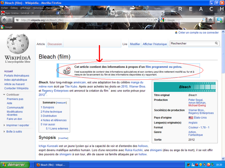Click the Google search input field
The width and height of the screenshot is (225, 168).
(184, 20)
